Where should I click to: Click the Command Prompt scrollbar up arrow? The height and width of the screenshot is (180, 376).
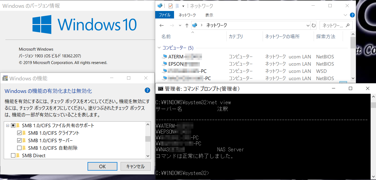click(x=374, y=97)
